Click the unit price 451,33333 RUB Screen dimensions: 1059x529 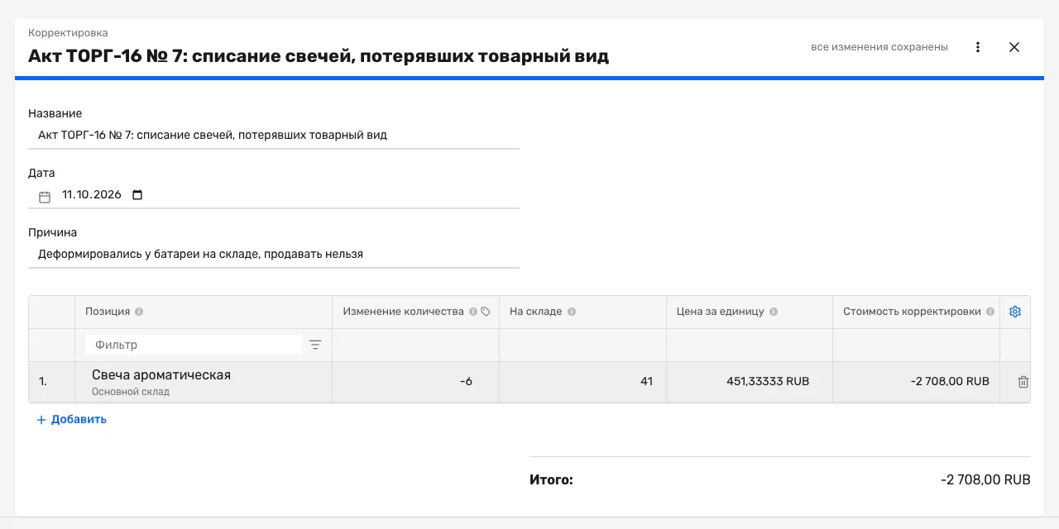(x=750, y=382)
